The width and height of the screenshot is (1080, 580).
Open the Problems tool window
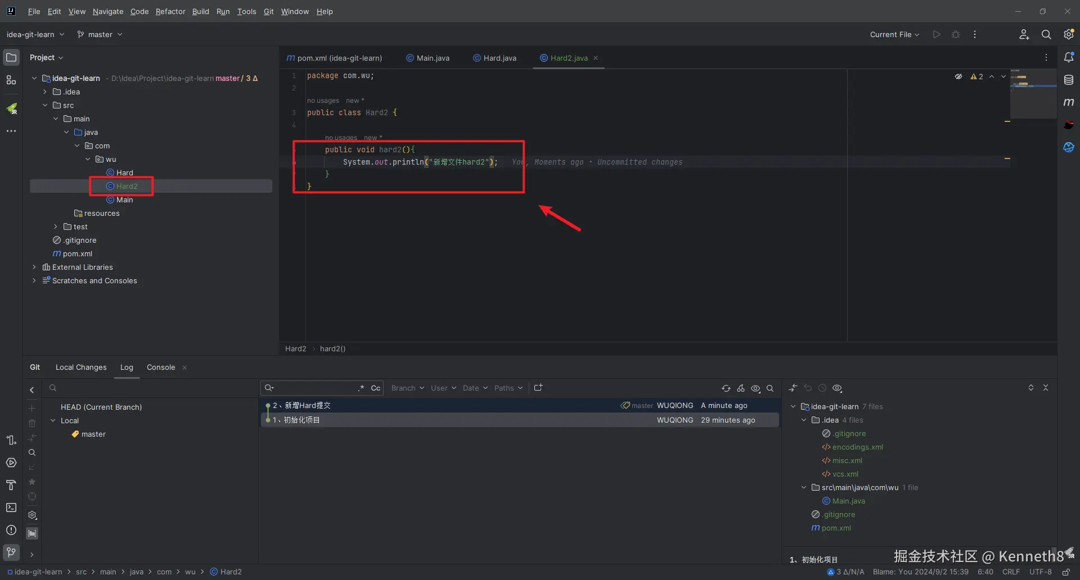11,530
